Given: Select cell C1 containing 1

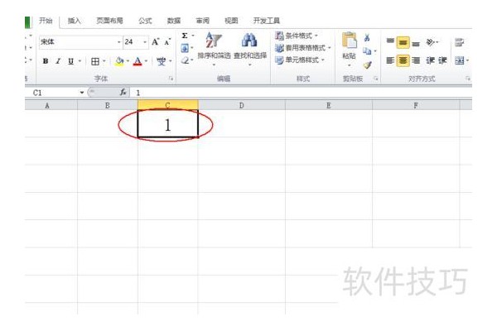Looking at the screenshot, I should pos(167,124).
